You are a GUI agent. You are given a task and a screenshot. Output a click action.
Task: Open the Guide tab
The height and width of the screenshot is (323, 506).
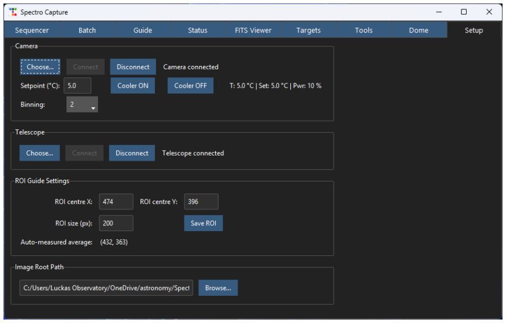point(143,30)
